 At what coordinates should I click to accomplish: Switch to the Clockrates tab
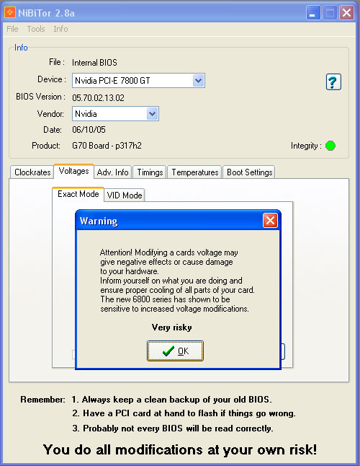pyautogui.click(x=32, y=172)
